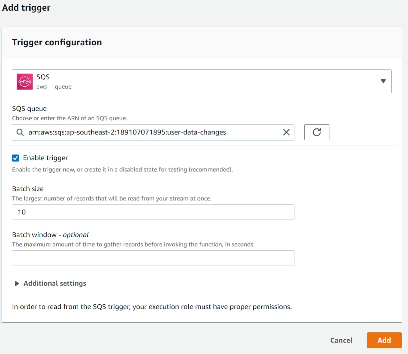Open the trigger source dropdown
Screen dimensions: 408x354
pos(383,81)
